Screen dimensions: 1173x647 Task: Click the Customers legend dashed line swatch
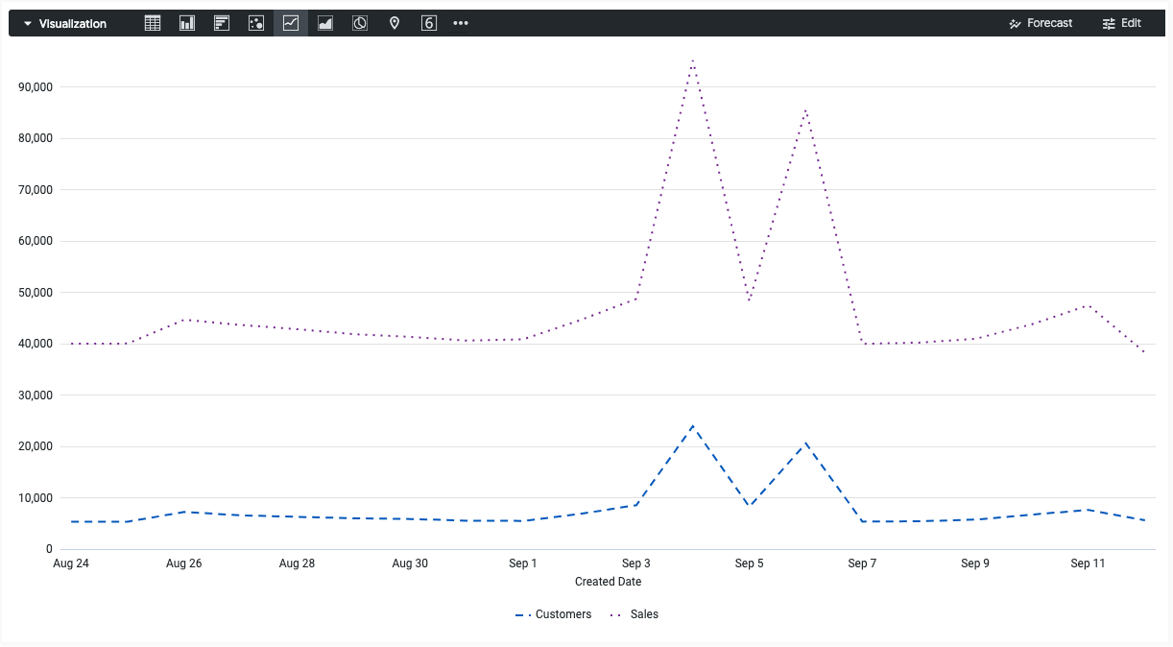(x=522, y=614)
